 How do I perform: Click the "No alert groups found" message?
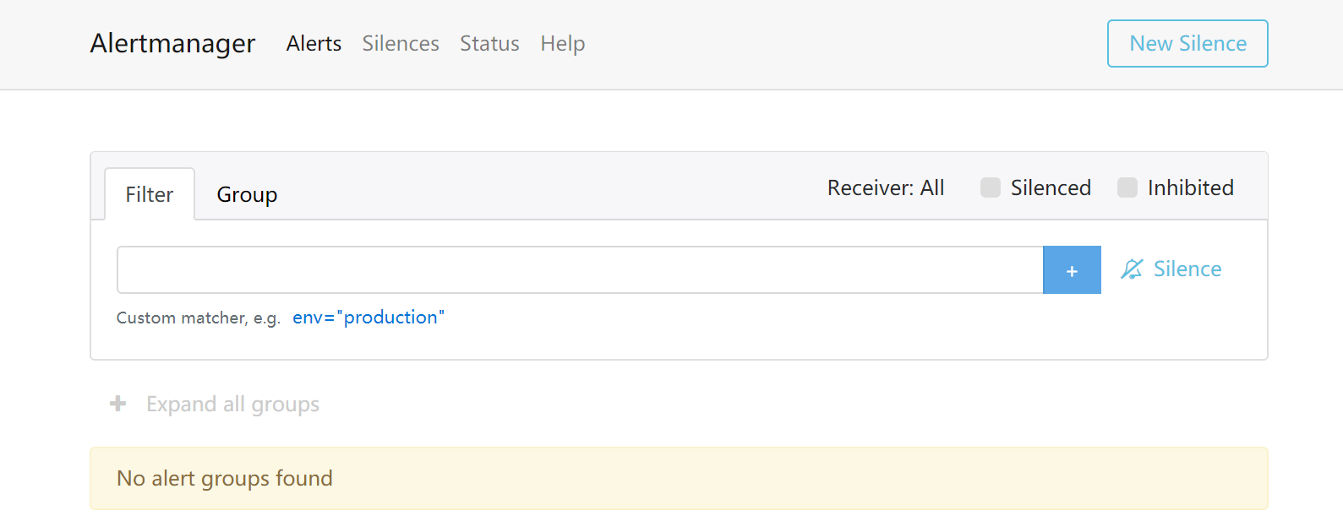(225, 479)
